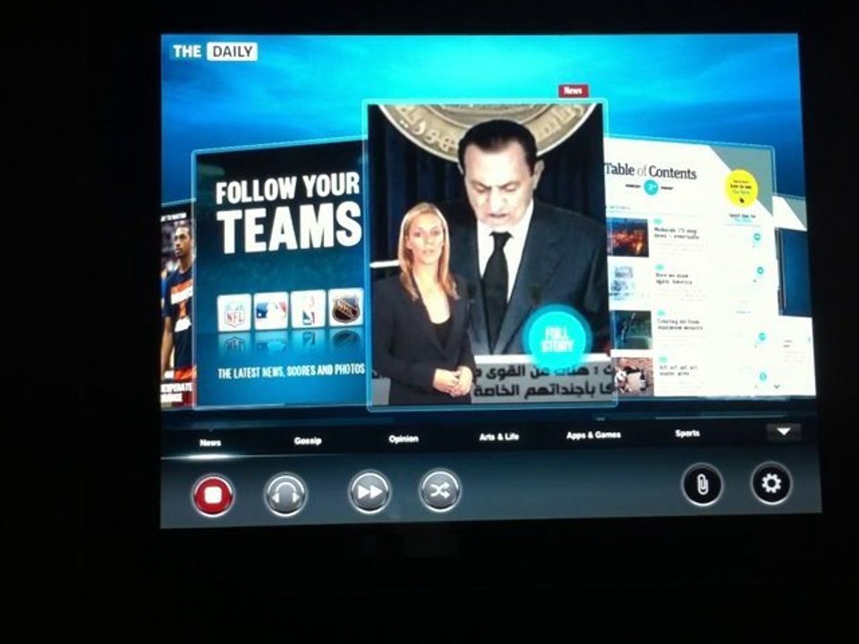This screenshot has height=644, width=859.
Task: Click the fast-forward button
Action: point(370,491)
